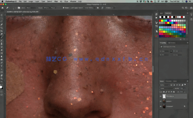Screen dimensions: 193x118
Task: Create new swatch from foreground color
Action: pyautogui.click(x=181, y=39)
